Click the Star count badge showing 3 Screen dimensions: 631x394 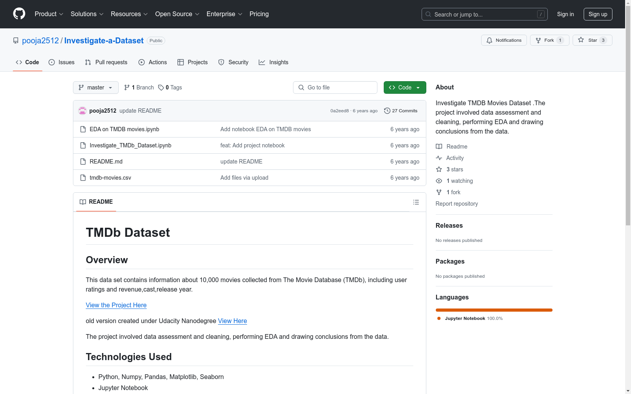point(603,40)
